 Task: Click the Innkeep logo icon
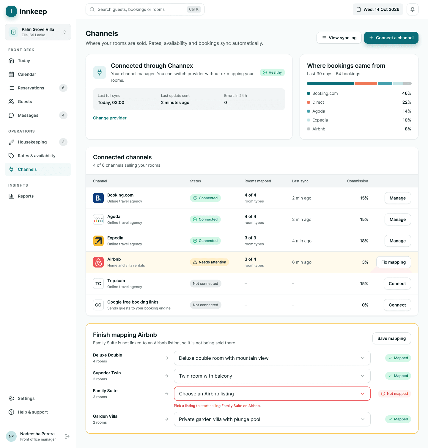(x=11, y=11)
